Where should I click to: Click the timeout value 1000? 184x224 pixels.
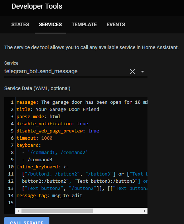[47, 138]
